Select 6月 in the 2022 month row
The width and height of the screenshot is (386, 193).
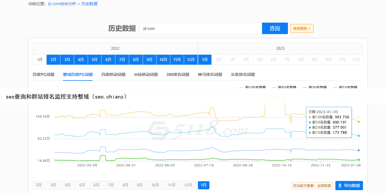[x=108, y=60]
